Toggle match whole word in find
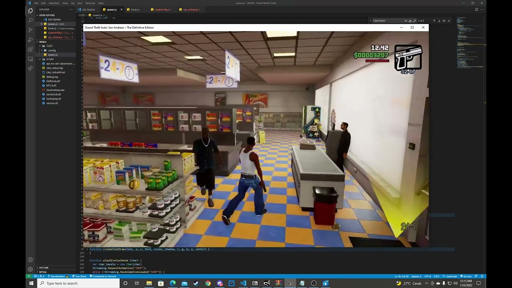 [x=409, y=21]
